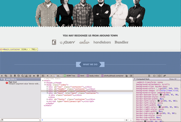The height and width of the screenshot is (122, 181).
Task: Expand the head node triangle
Action: (x=45, y=83)
